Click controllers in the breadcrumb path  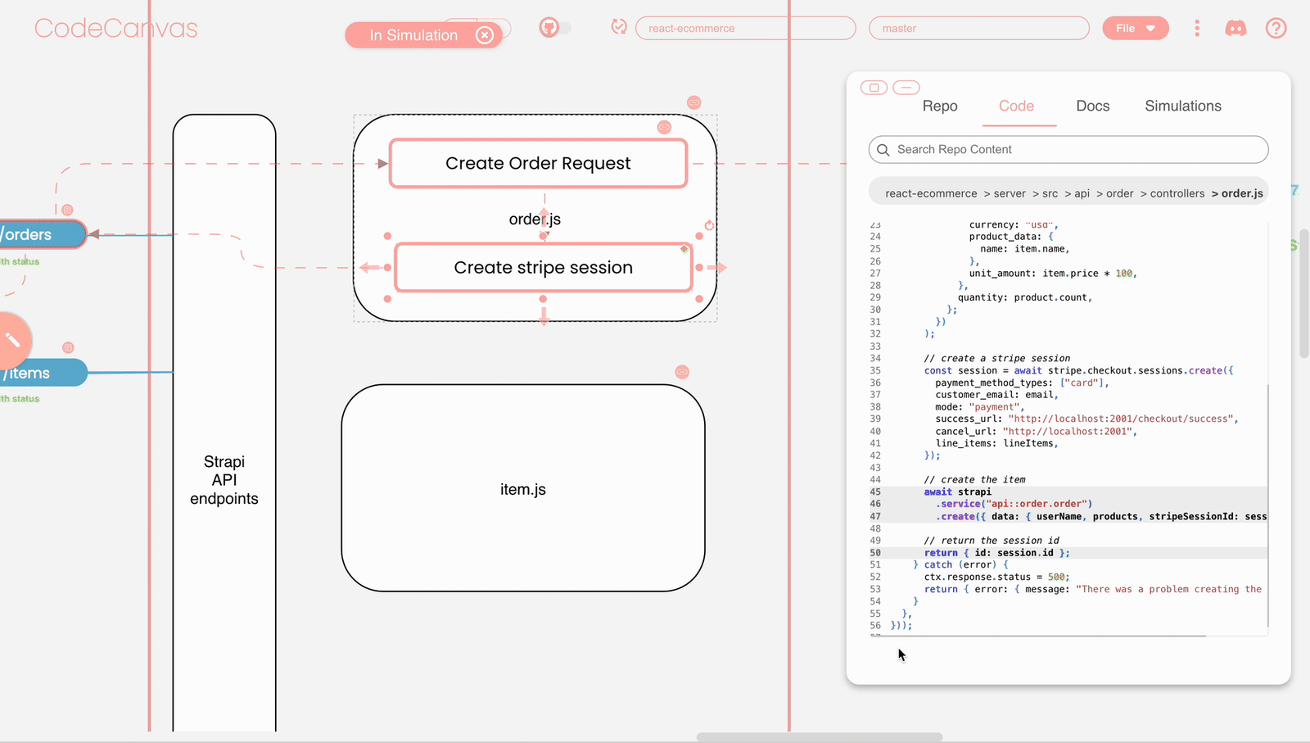tap(1177, 193)
